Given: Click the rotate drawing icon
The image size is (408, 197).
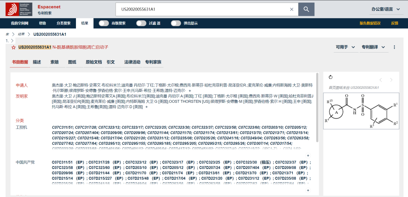Looking at the screenshot, I should (331, 78).
